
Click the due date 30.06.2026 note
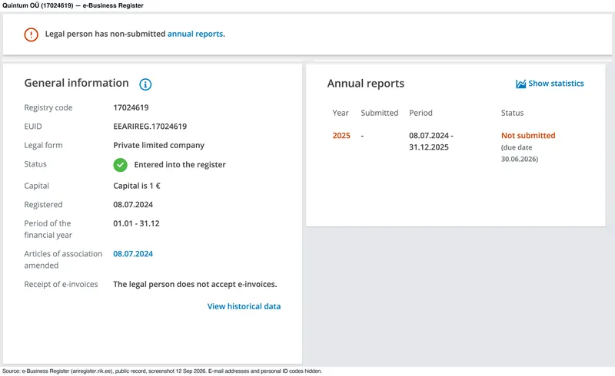[x=520, y=153]
